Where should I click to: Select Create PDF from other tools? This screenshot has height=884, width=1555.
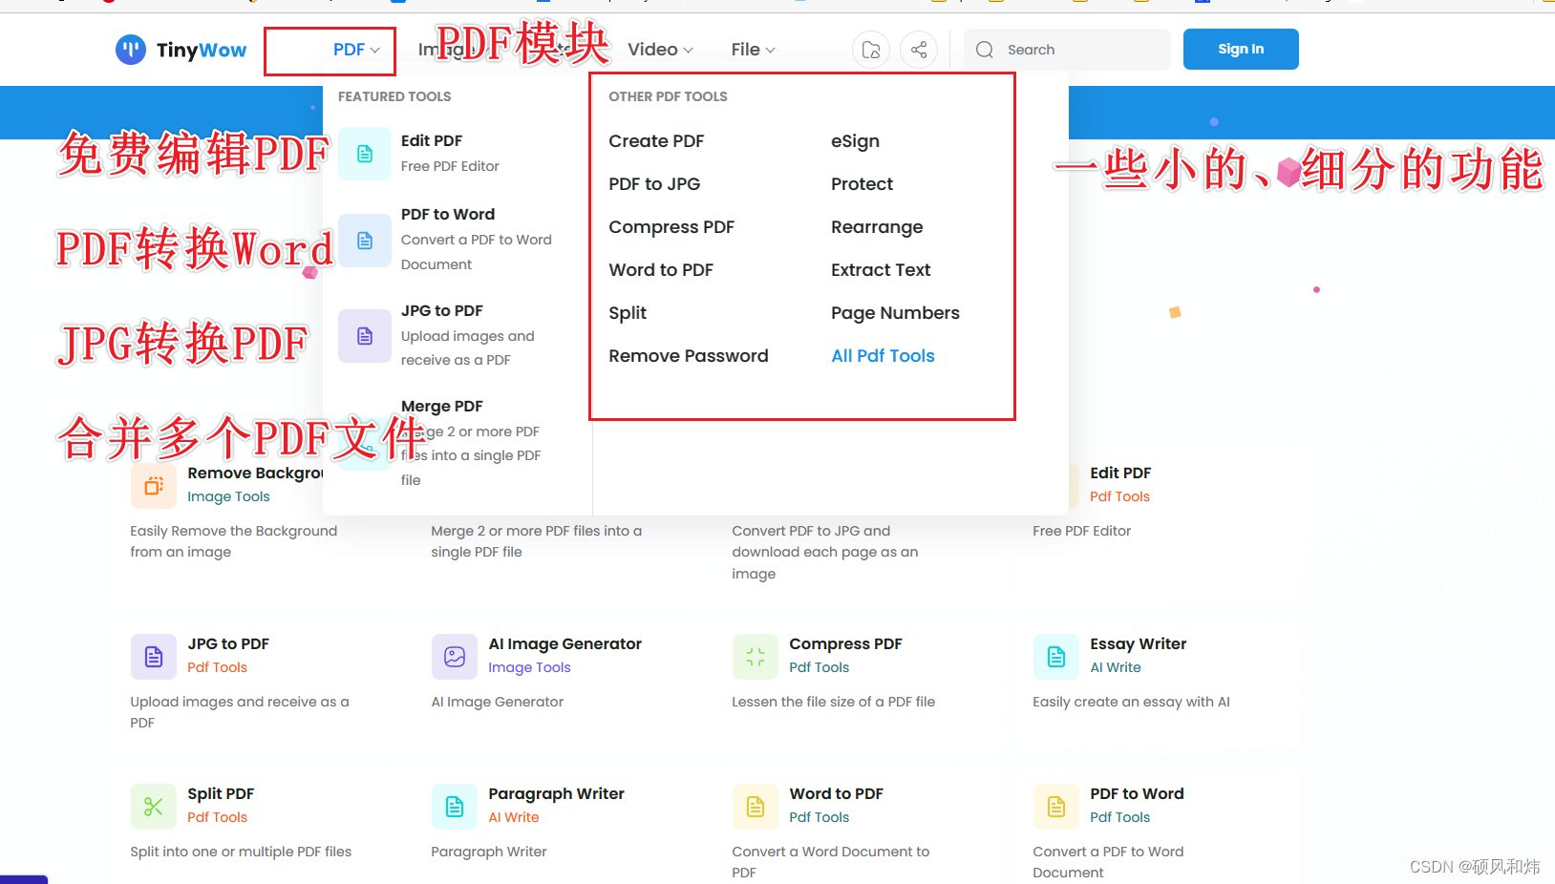tap(656, 141)
